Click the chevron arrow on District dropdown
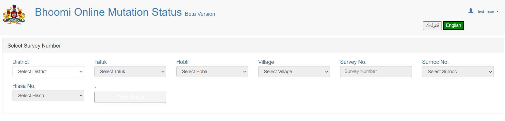 (81, 72)
